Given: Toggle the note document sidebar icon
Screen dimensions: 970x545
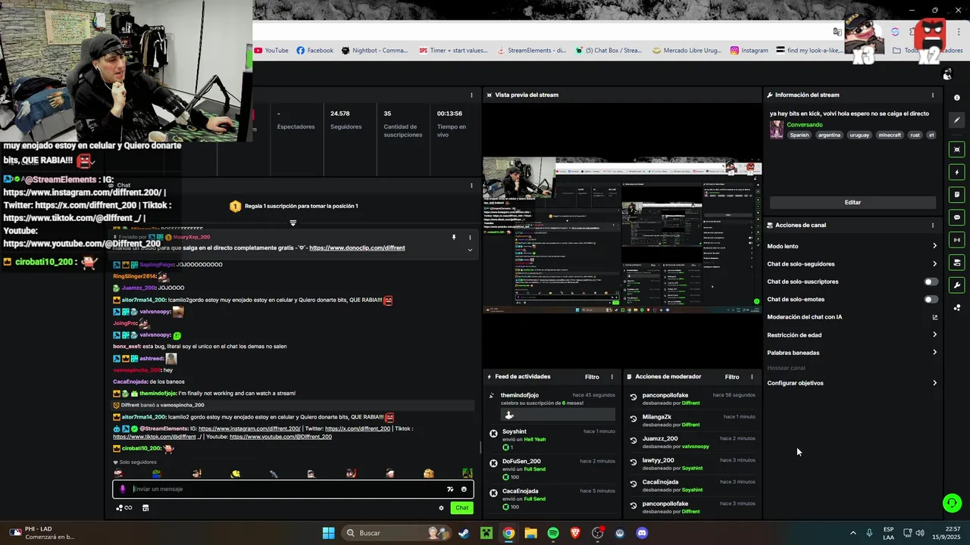Looking at the screenshot, I should pyautogui.click(x=957, y=195).
